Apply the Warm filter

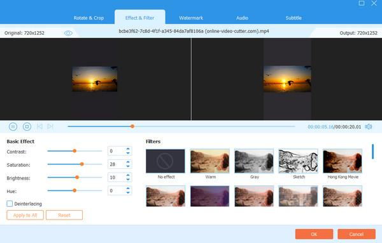click(x=209, y=161)
